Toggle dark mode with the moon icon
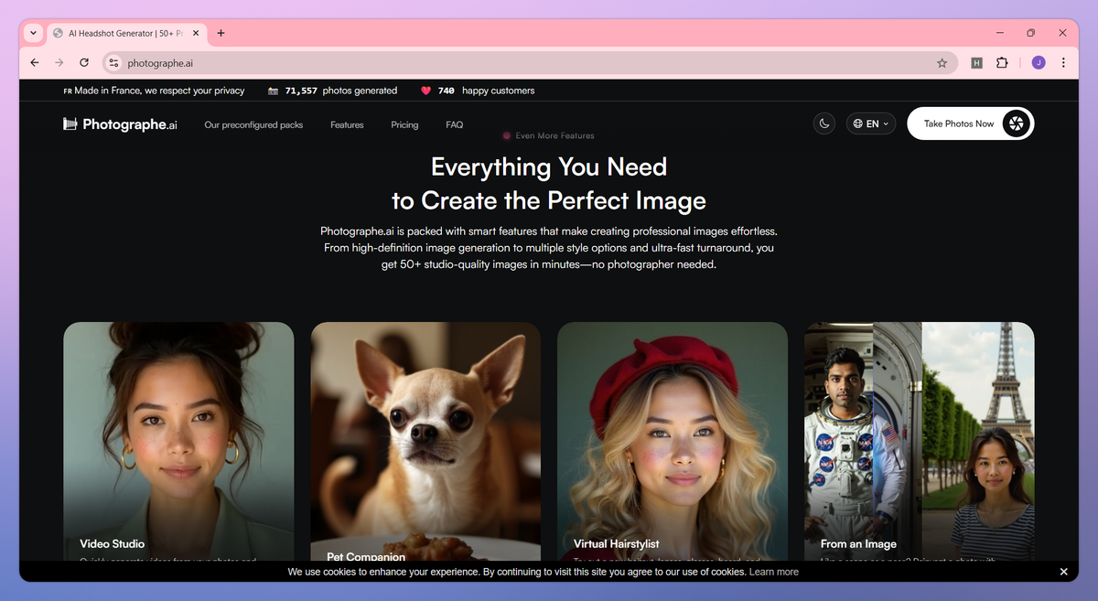This screenshot has height=601, width=1098. (x=824, y=123)
